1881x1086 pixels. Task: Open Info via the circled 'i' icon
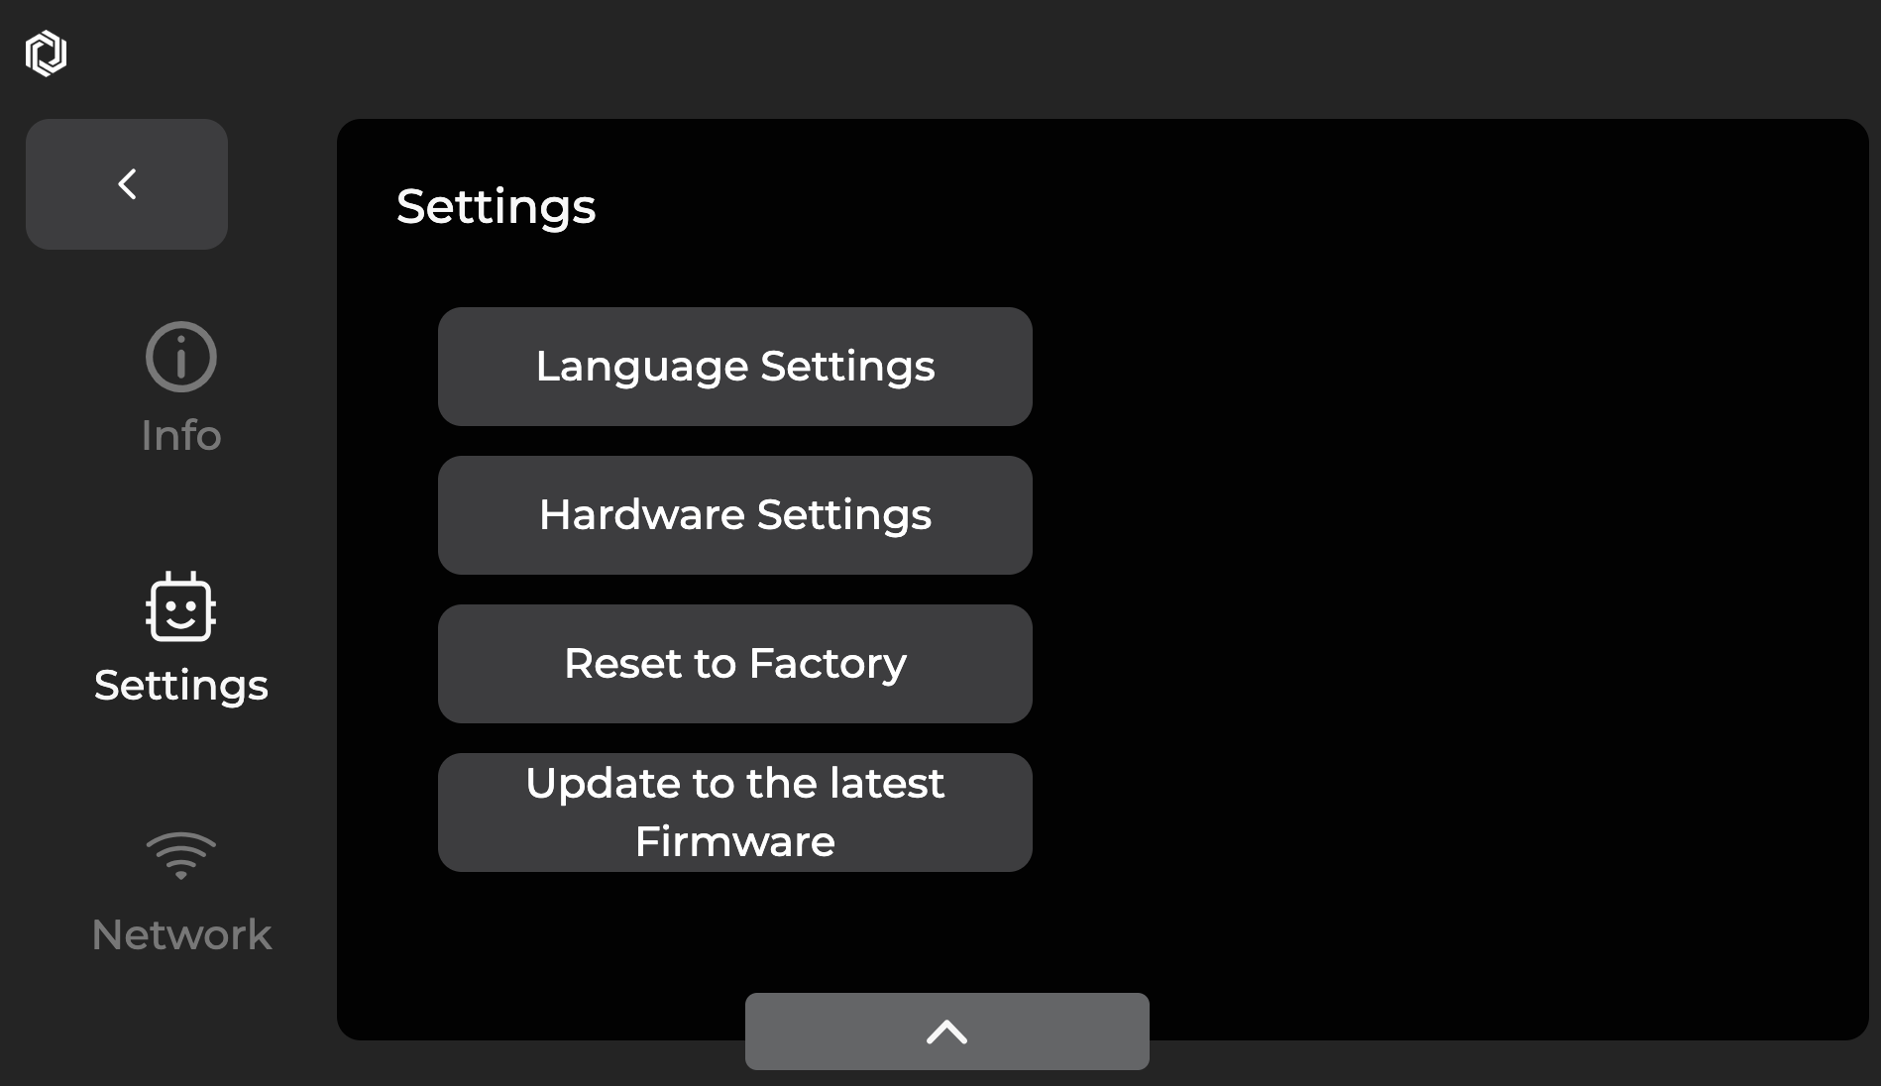pyautogui.click(x=181, y=357)
